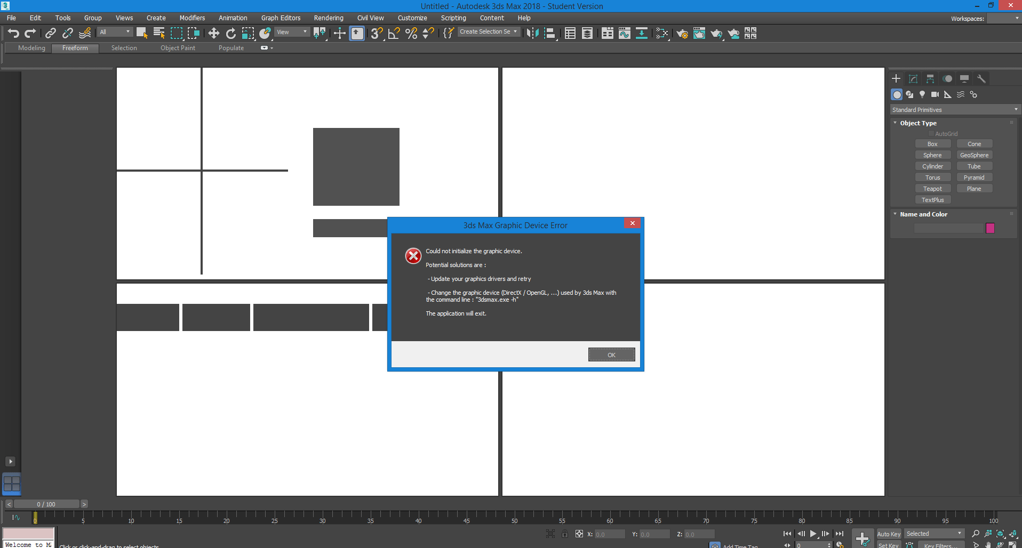The width and height of the screenshot is (1022, 548).
Task: Activate the Select and Scale tool
Action: tap(248, 33)
